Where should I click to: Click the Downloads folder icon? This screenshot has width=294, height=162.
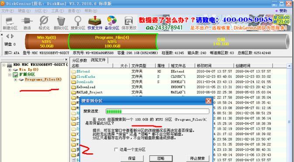(73, 82)
